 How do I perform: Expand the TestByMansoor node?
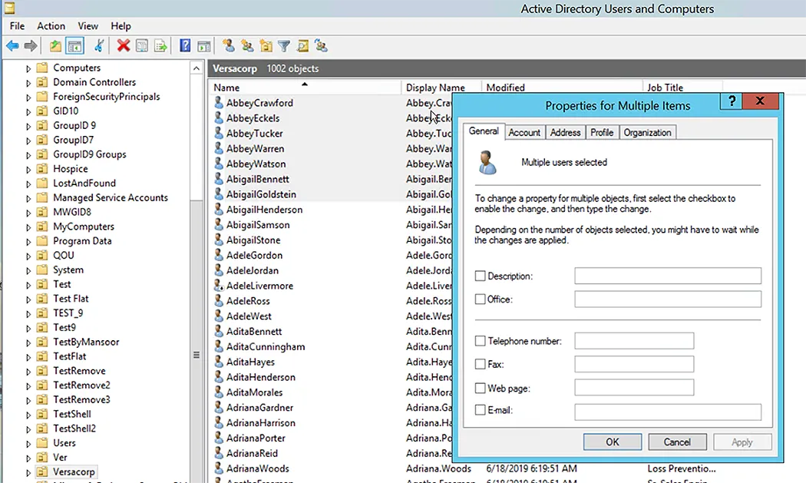coord(28,342)
